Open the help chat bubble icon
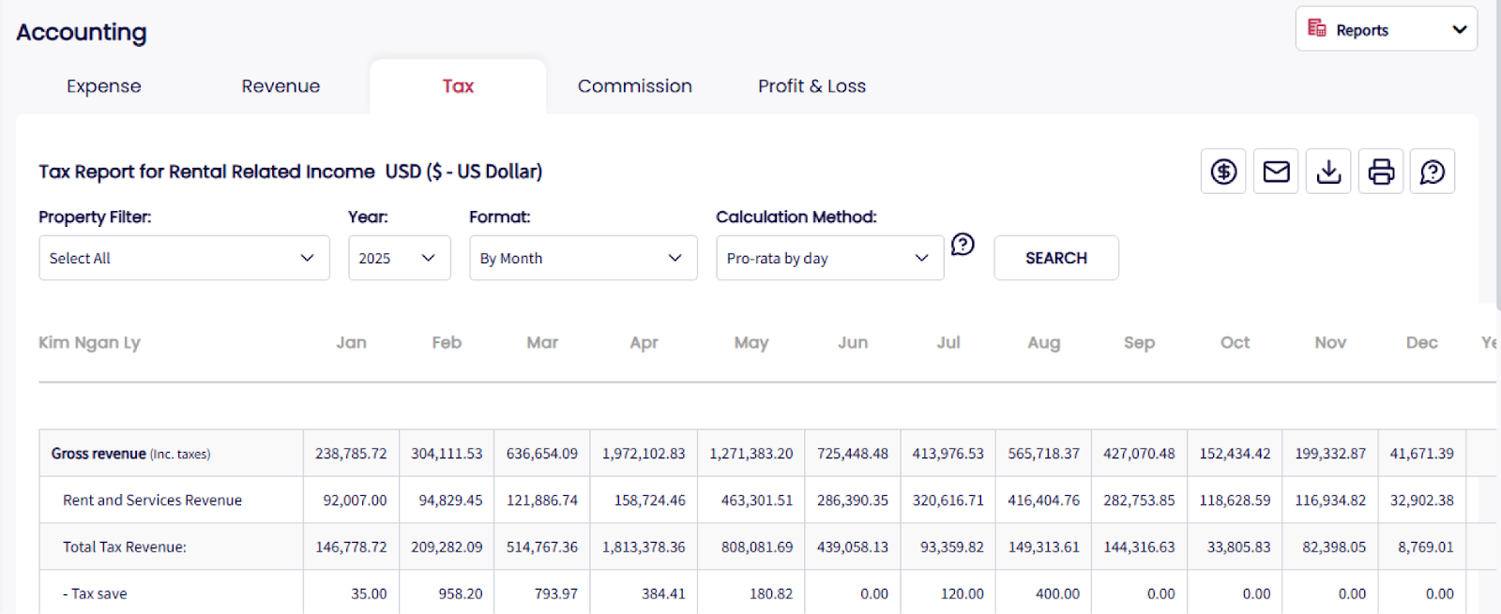The image size is (1501, 614). tap(1433, 172)
